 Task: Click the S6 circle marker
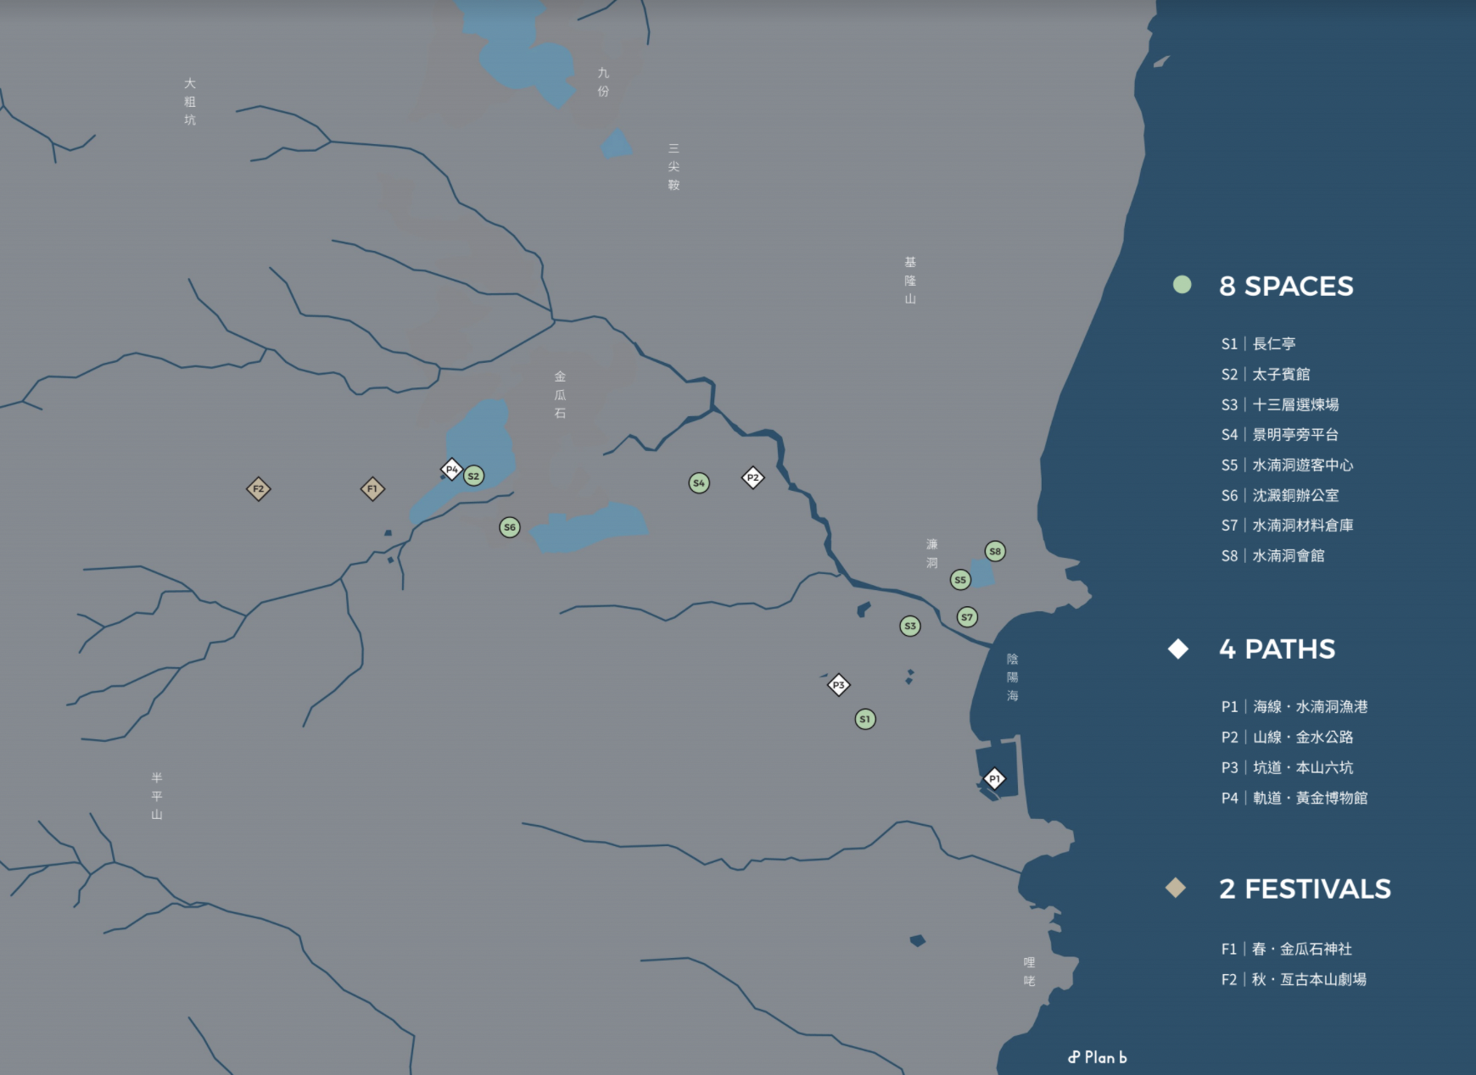[x=510, y=527]
